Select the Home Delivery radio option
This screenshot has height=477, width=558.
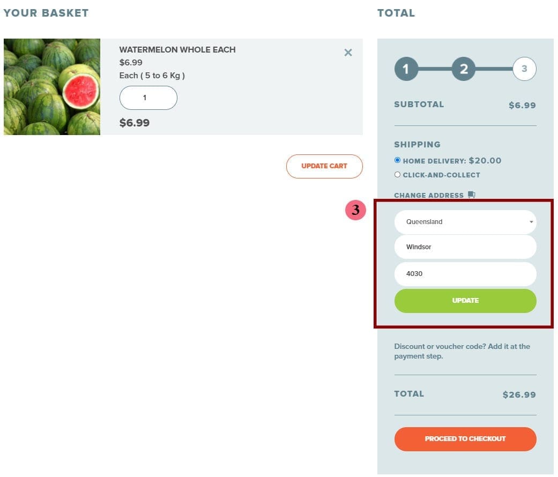[398, 160]
